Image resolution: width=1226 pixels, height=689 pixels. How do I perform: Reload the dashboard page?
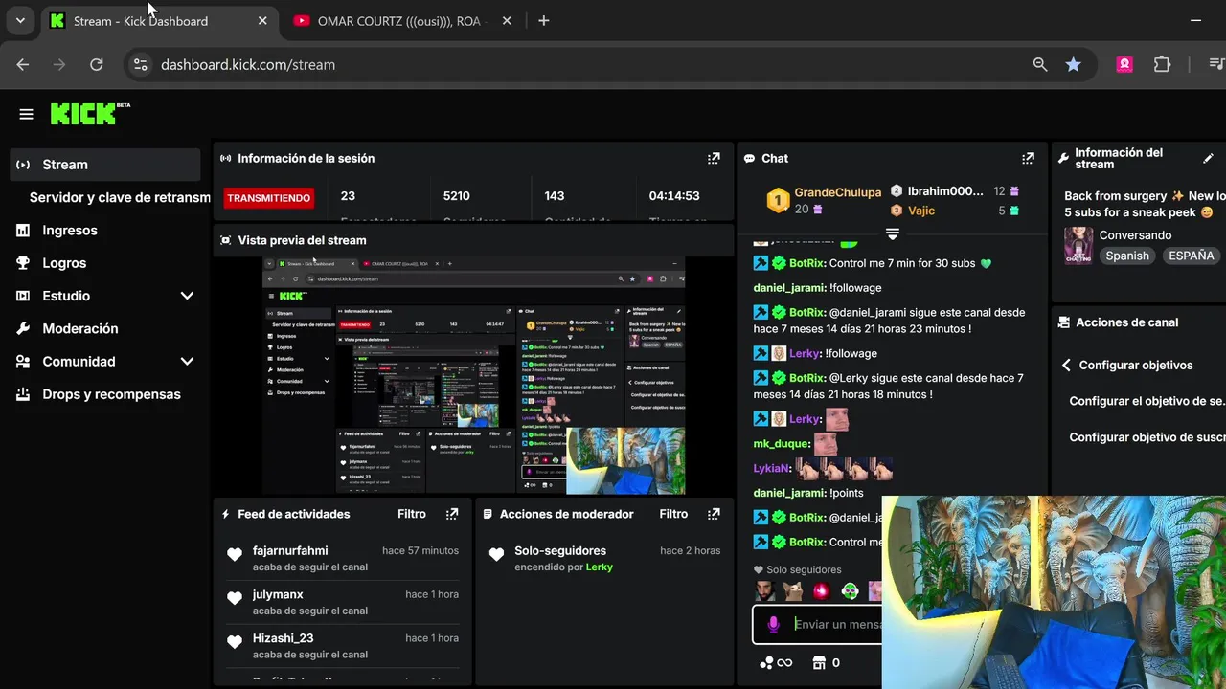[x=97, y=64]
